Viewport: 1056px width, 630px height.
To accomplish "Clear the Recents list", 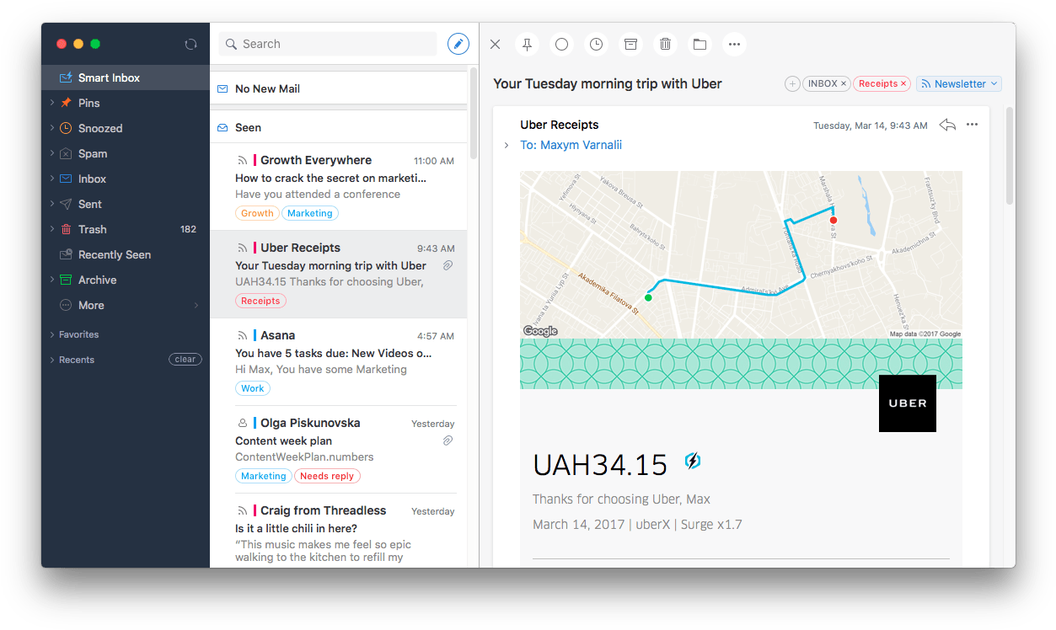I will 185,360.
